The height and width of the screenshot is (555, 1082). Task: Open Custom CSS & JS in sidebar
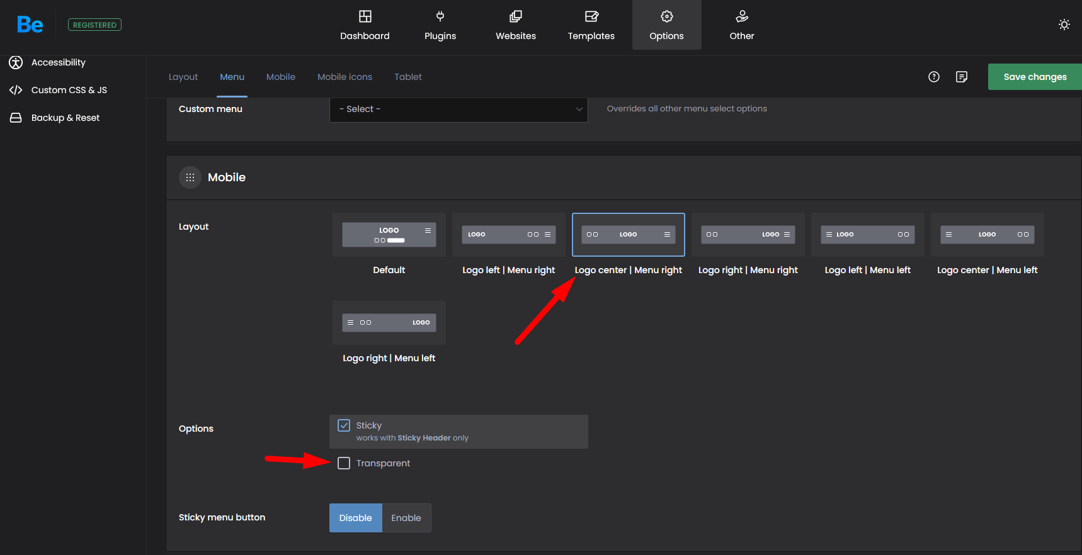pos(69,90)
